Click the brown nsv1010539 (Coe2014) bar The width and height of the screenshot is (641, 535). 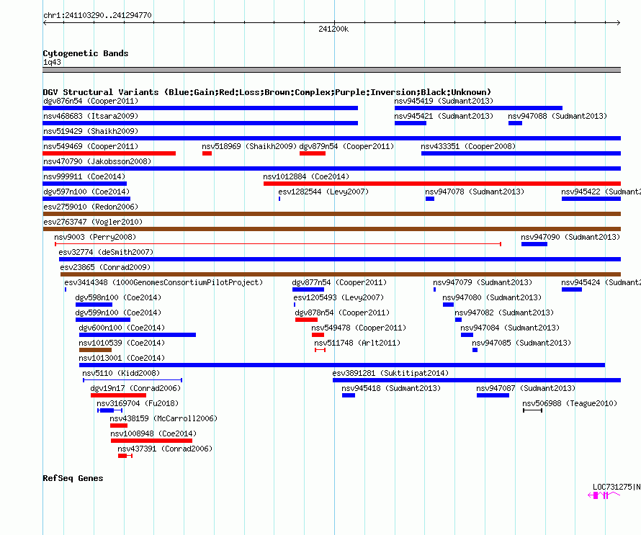click(95, 350)
